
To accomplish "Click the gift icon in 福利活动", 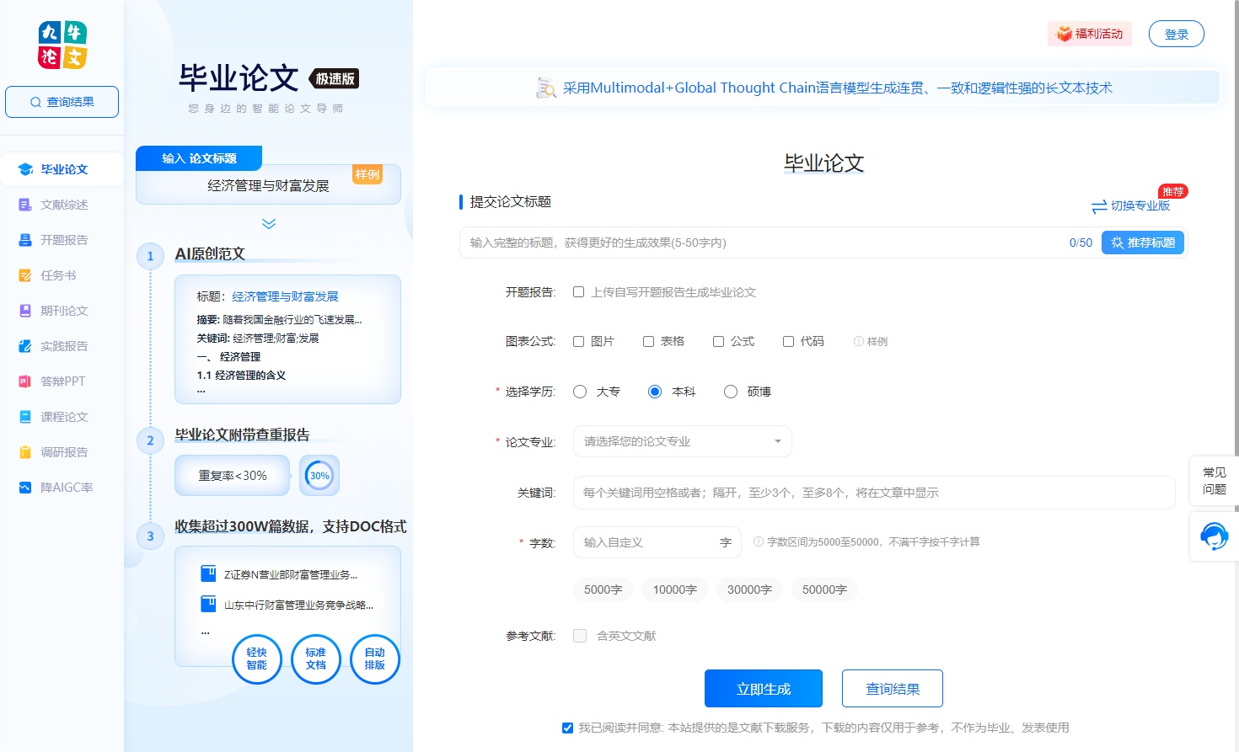I will tap(1065, 34).
